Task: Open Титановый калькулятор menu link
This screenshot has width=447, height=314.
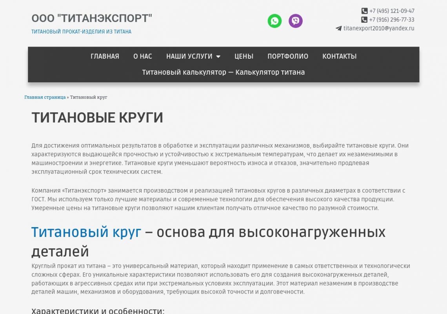Action: 223,72
